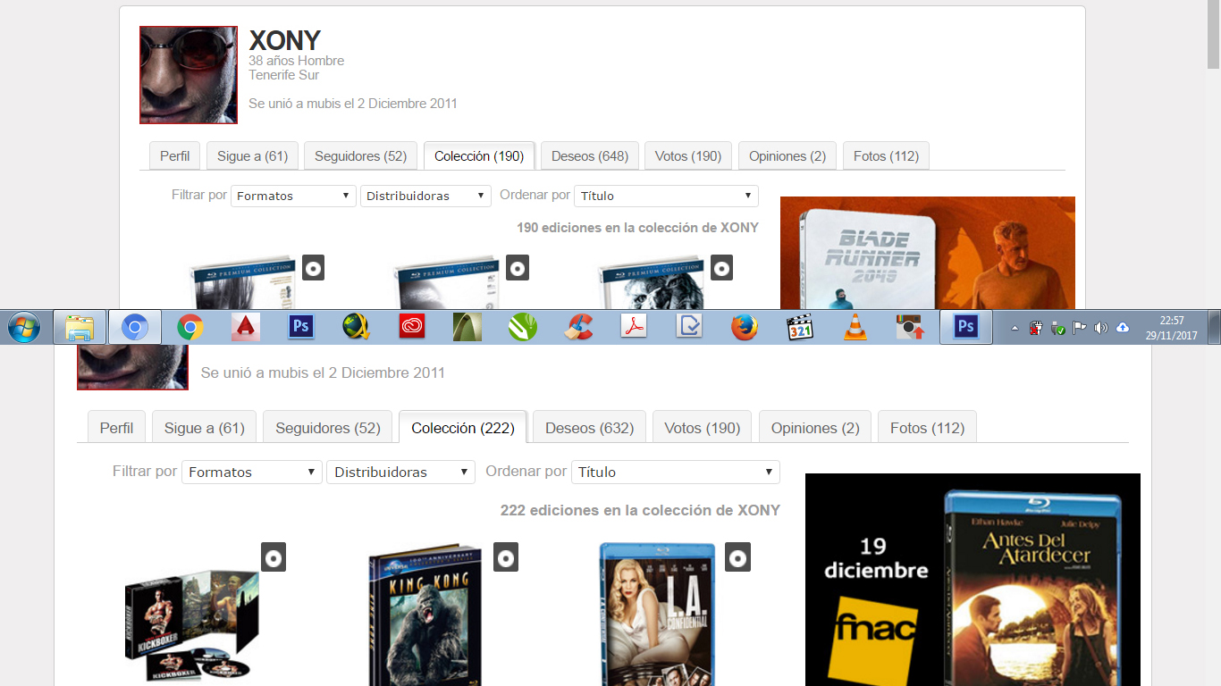Click the page vertical scrollbar thumb

click(x=1213, y=36)
